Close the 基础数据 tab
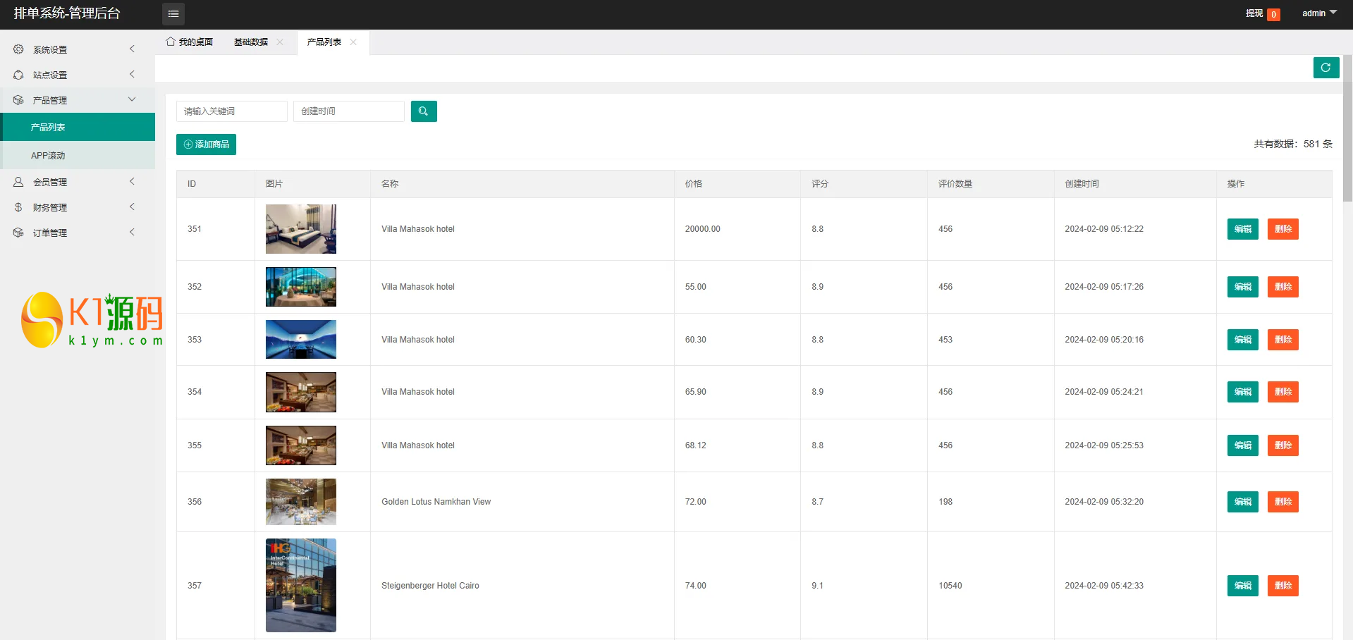The height and width of the screenshot is (640, 1353). click(x=280, y=42)
